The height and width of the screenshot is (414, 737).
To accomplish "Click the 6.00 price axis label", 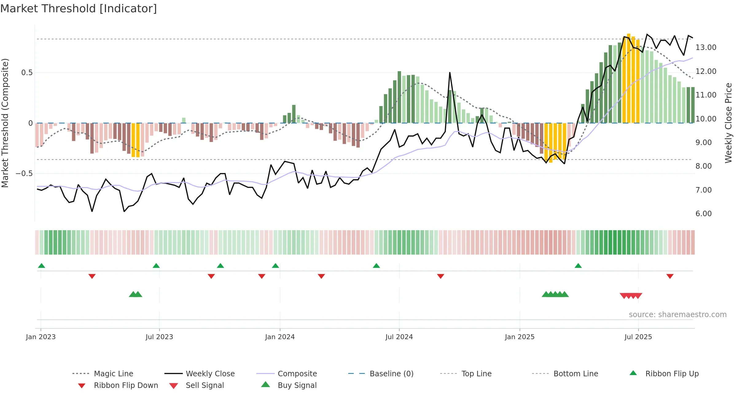I will tap(704, 214).
